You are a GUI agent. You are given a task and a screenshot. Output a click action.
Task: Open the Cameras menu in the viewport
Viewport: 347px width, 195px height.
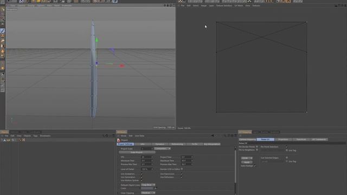click(22, 5)
